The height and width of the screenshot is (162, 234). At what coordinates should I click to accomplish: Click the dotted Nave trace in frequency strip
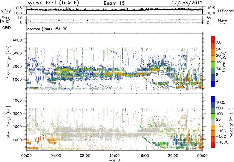tap(114, 20)
